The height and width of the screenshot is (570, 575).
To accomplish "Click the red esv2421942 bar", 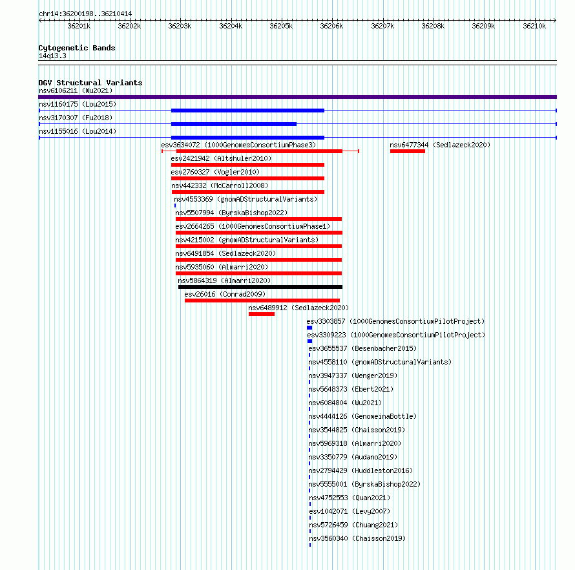I will 247,165.
